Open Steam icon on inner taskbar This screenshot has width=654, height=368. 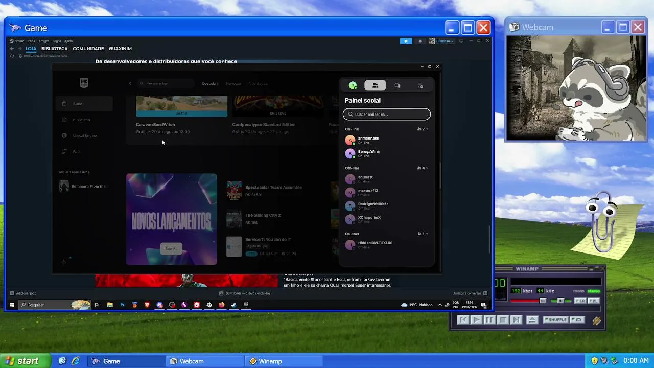tap(233, 305)
